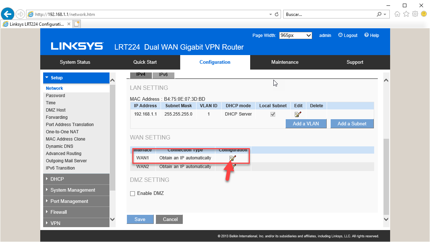Viewport: 430px width, 242px height.
Task: Open the browser home icon
Action: [x=397, y=14]
